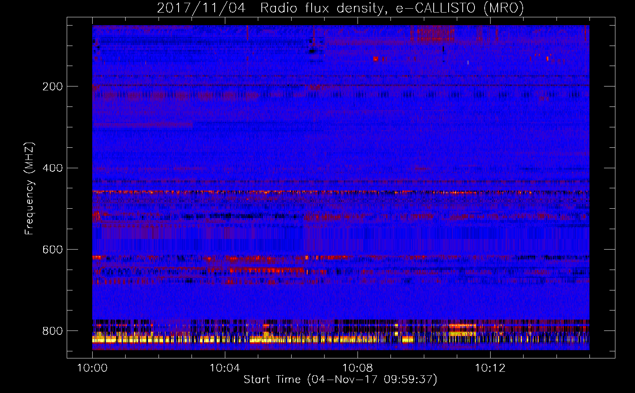Click the 400 frequency tick label
Image resolution: width=635 pixels, height=393 pixels.
pos(53,168)
